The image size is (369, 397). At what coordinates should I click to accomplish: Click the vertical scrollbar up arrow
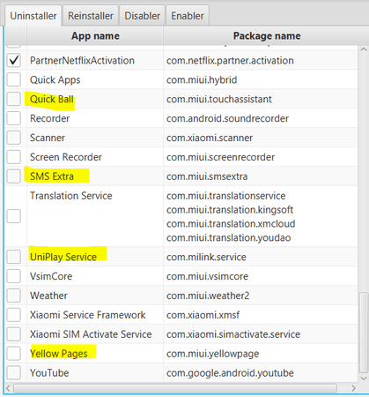(364, 49)
